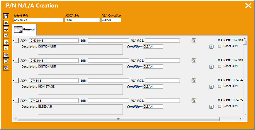The width and height of the screenshot is (255, 130).
Task: Open the General tab
Action: click(24, 30)
